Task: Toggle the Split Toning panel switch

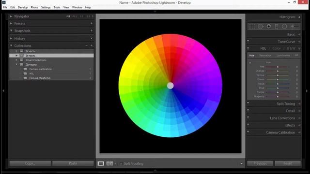Action: pos(248,103)
